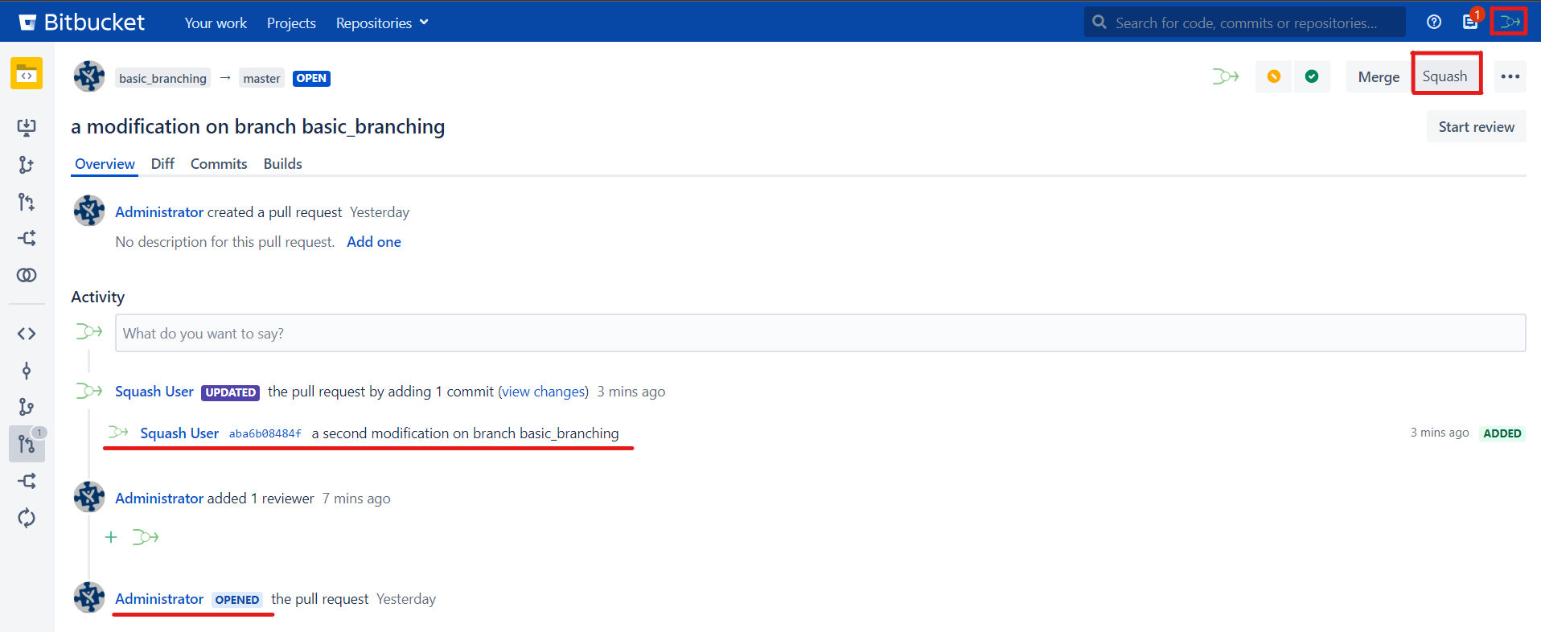
Task: Click Squash User link on the UPDATED row
Action: tap(154, 392)
